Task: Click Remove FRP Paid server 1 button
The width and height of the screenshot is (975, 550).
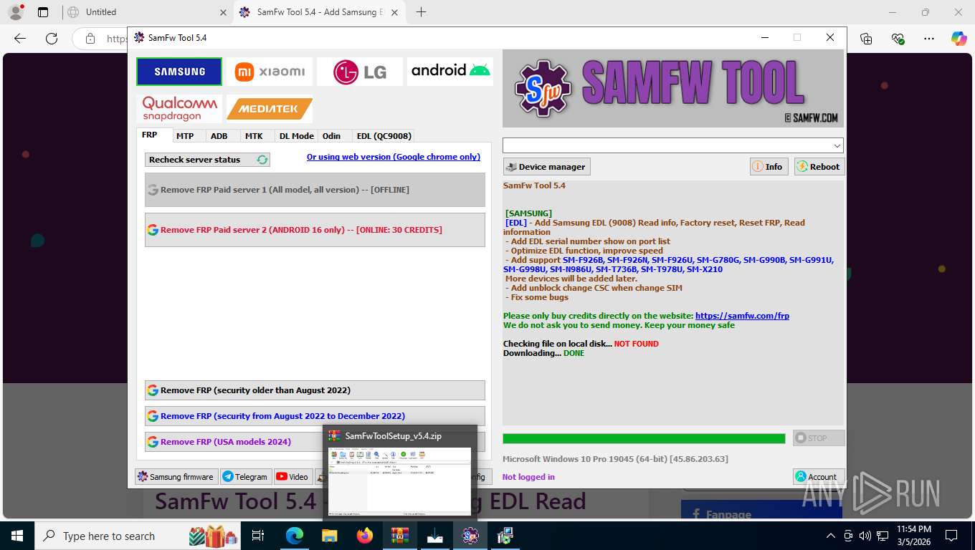Action: [315, 190]
